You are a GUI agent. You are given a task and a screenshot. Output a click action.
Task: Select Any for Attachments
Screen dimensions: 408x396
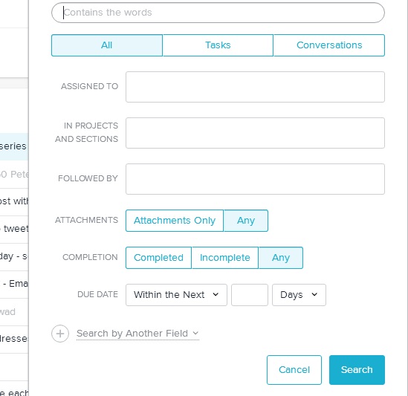point(246,221)
